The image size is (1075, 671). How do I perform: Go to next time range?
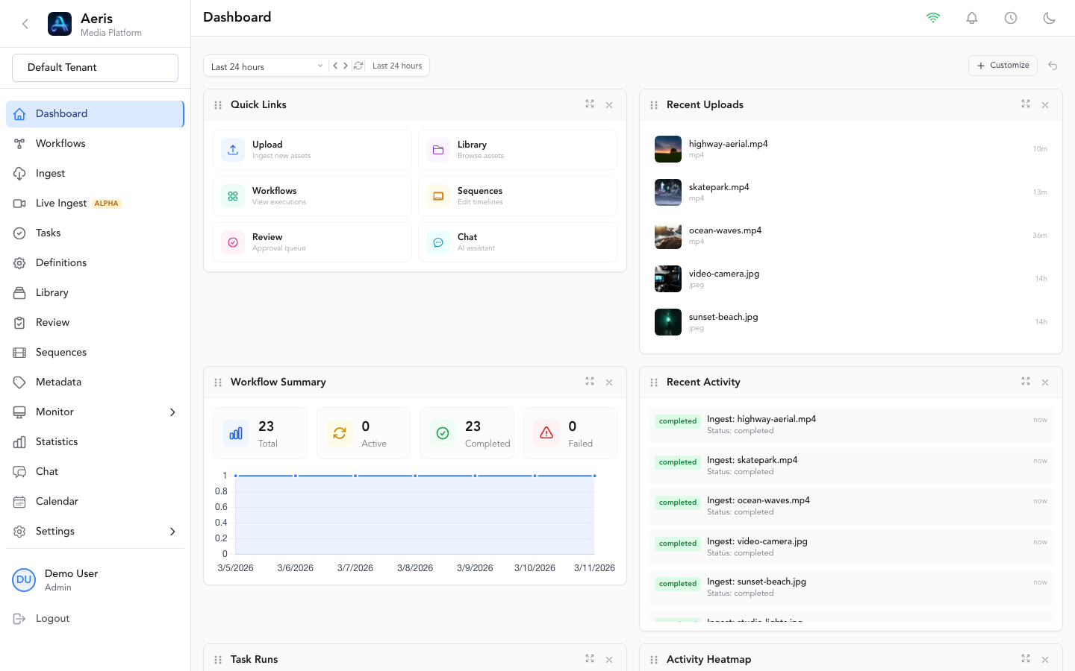click(x=345, y=66)
